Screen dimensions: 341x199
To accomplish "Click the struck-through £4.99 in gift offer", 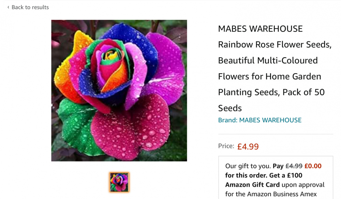I will 294,166.
